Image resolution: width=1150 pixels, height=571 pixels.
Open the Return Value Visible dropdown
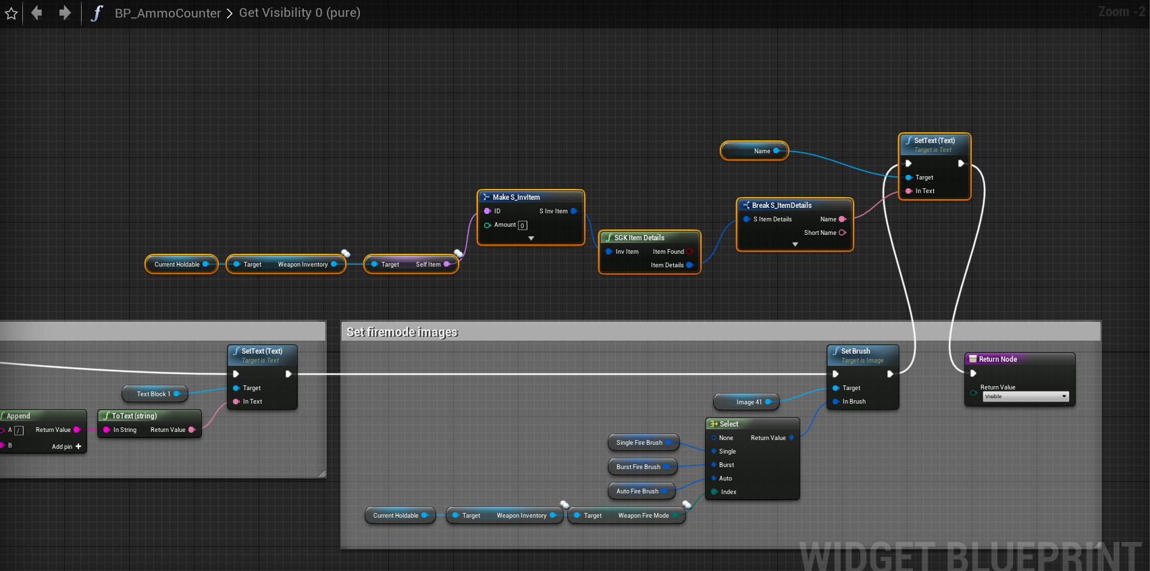click(x=1025, y=397)
